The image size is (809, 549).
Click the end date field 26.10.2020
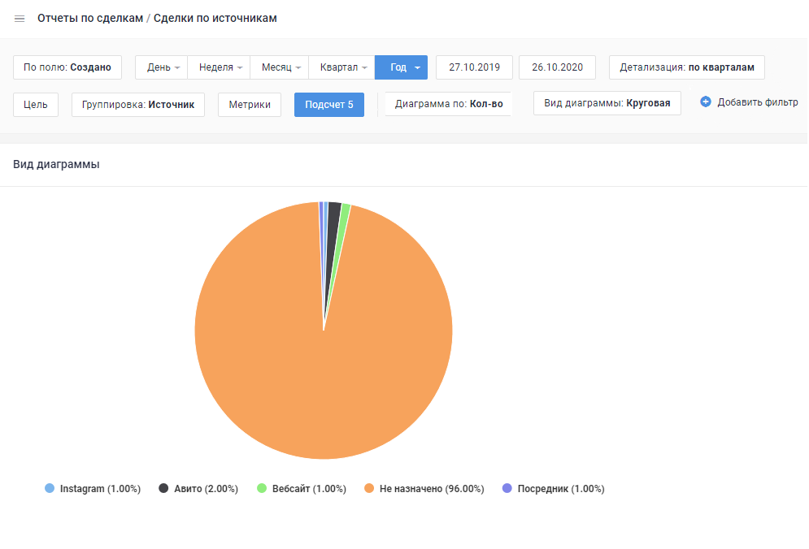tap(557, 67)
